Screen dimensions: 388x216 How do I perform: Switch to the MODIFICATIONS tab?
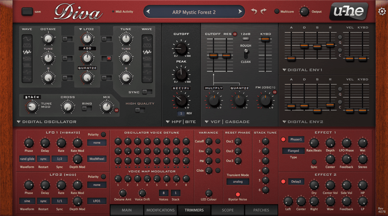[x=160, y=210]
